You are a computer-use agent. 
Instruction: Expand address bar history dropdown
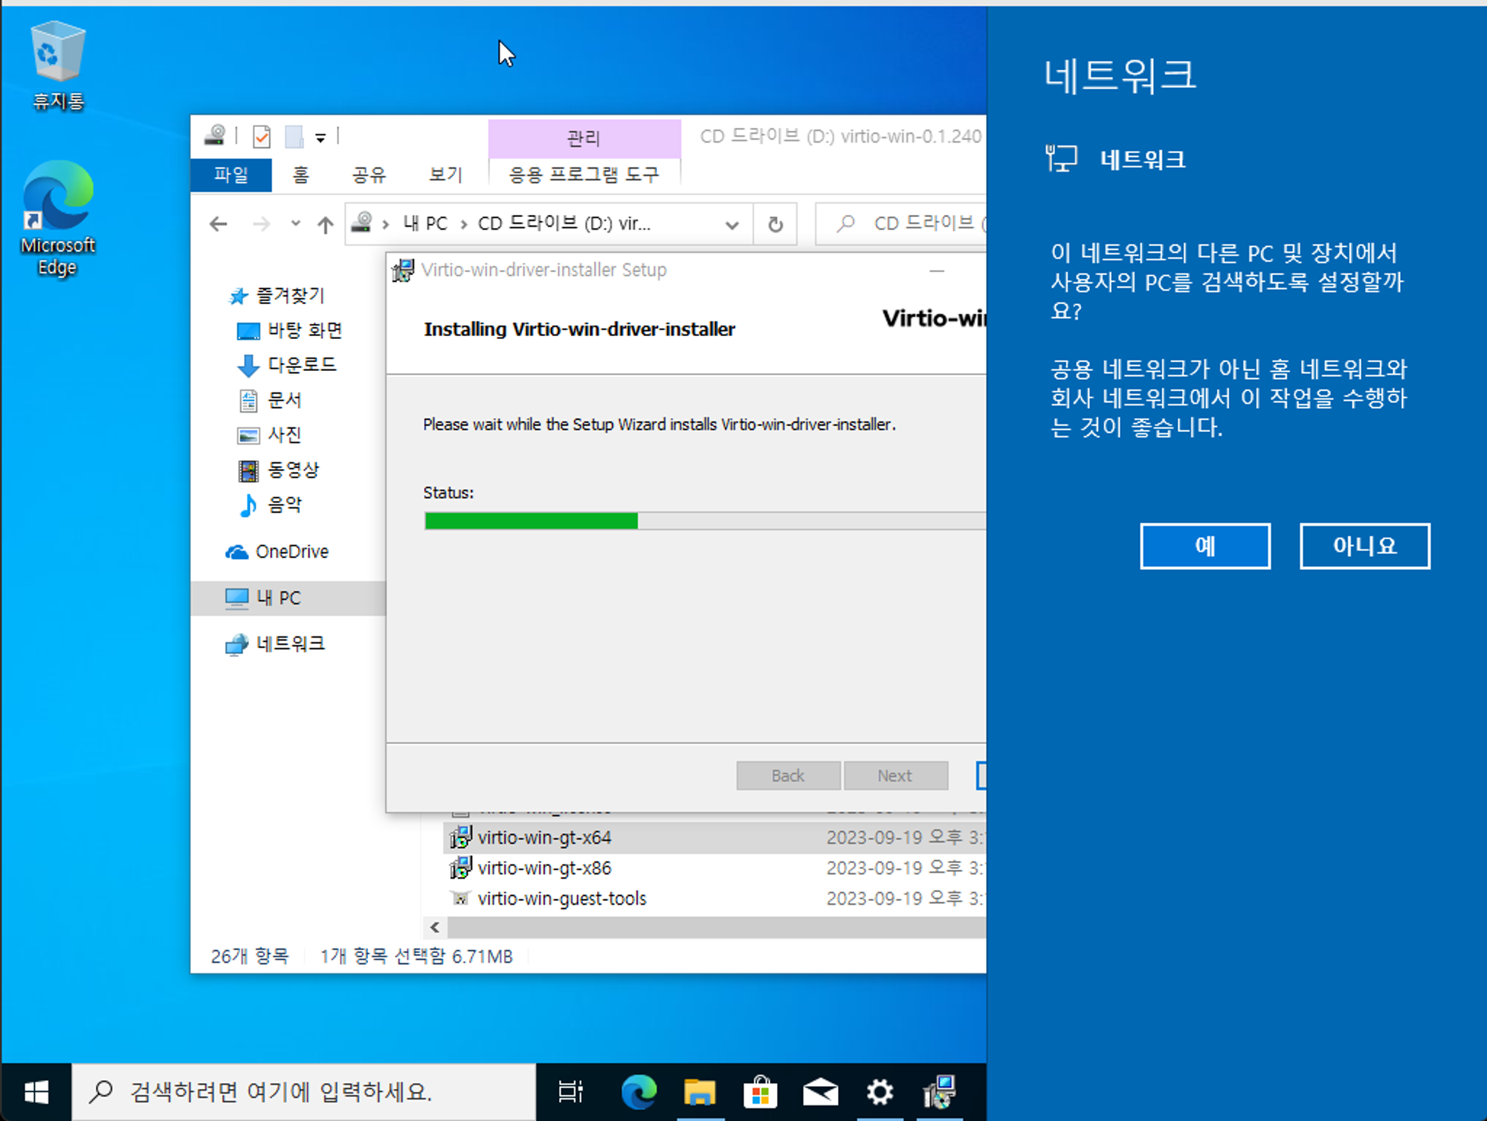[x=732, y=224]
